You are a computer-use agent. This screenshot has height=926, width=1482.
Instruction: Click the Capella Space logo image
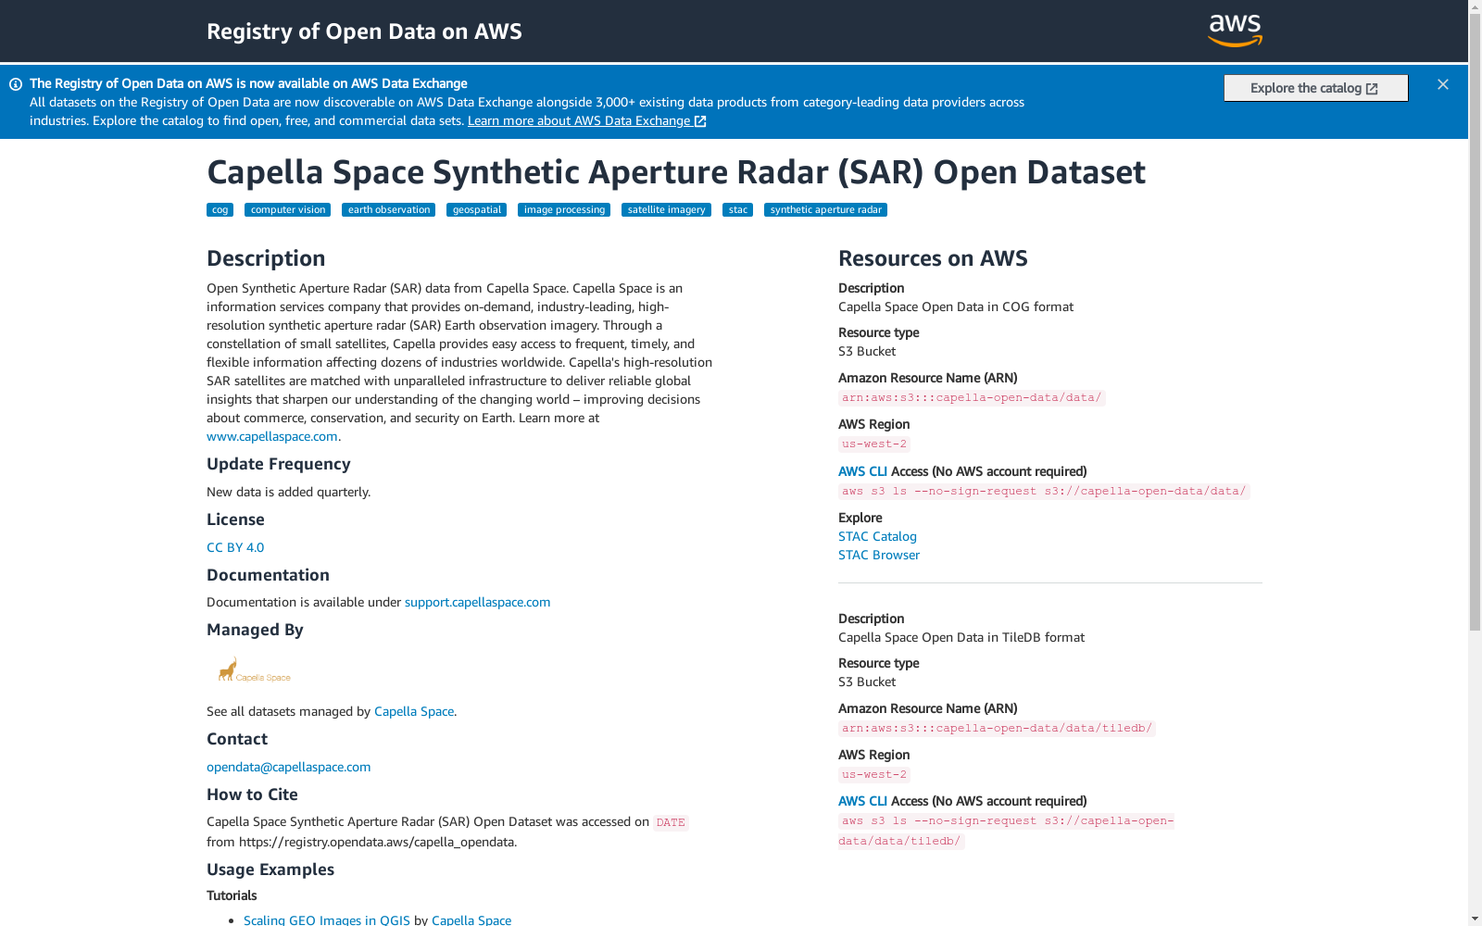click(x=254, y=669)
